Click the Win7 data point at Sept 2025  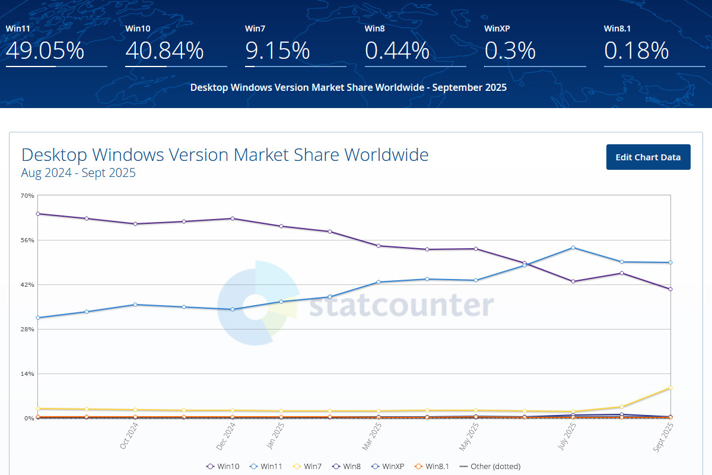[670, 388]
